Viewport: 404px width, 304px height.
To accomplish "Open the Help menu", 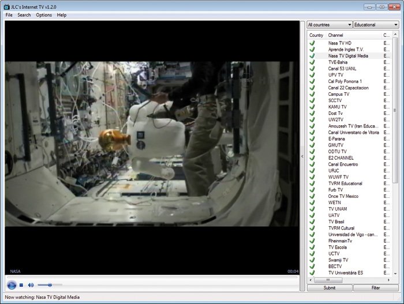I will [62, 15].
